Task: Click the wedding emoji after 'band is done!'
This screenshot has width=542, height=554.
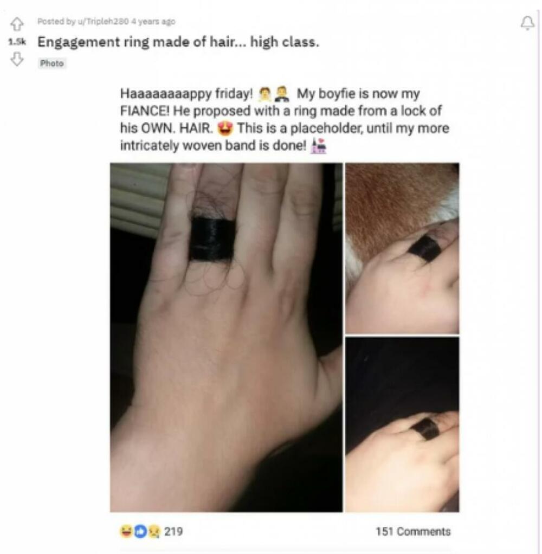Action: click(318, 146)
